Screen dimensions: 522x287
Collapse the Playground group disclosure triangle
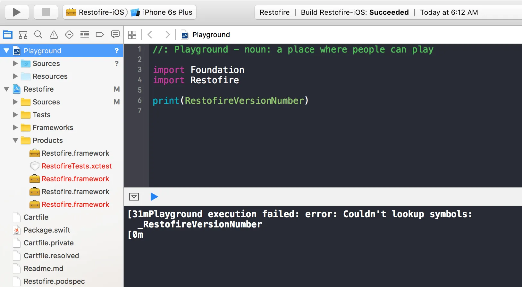point(6,51)
